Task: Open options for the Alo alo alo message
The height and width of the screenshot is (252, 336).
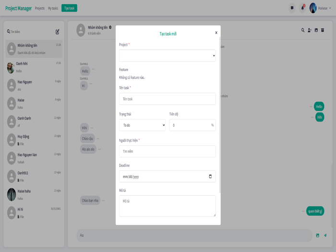Action: (x=99, y=149)
